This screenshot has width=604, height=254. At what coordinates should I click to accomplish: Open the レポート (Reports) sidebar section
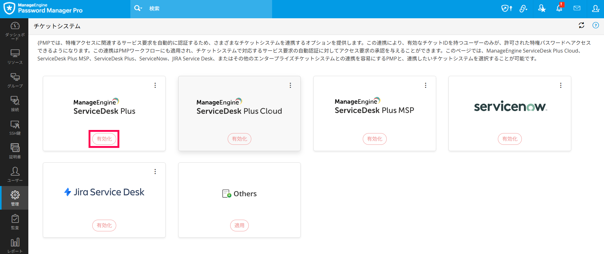click(15, 246)
